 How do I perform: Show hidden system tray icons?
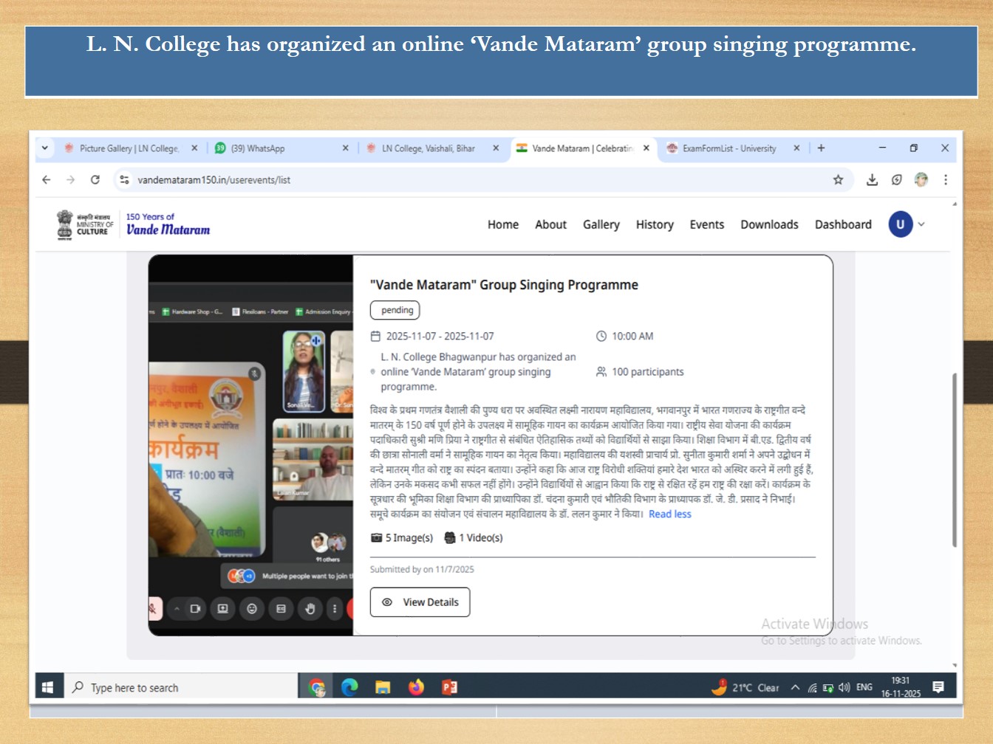pos(795,687)
